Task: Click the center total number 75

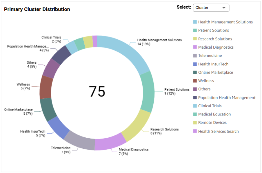Action: point(97,91)
